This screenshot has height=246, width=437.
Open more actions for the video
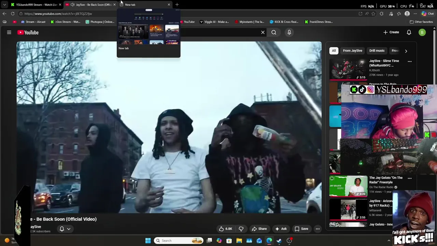tap(318, 229)
